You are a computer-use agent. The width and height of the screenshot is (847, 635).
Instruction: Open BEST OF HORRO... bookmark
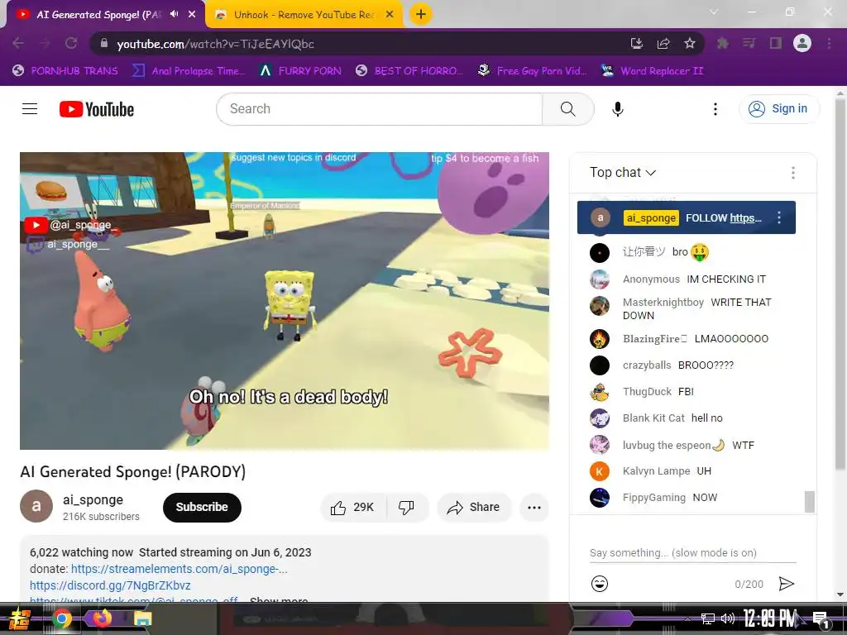coord(409,71)
